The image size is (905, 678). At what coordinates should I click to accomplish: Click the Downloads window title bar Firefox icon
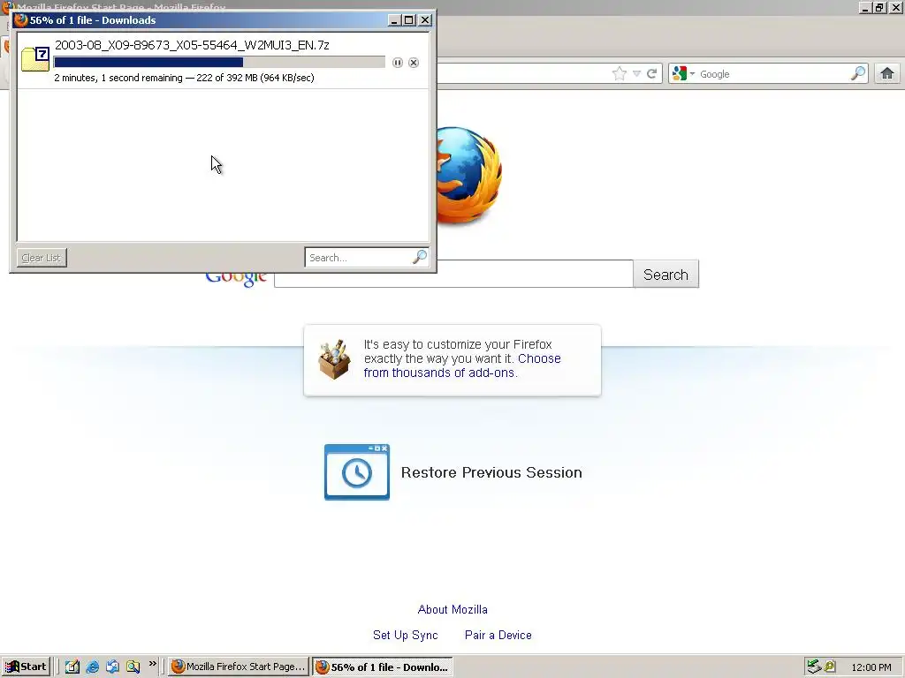click(x=21, y=20)
